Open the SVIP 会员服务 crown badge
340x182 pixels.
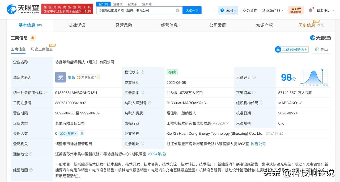click(x=296, y=10)
